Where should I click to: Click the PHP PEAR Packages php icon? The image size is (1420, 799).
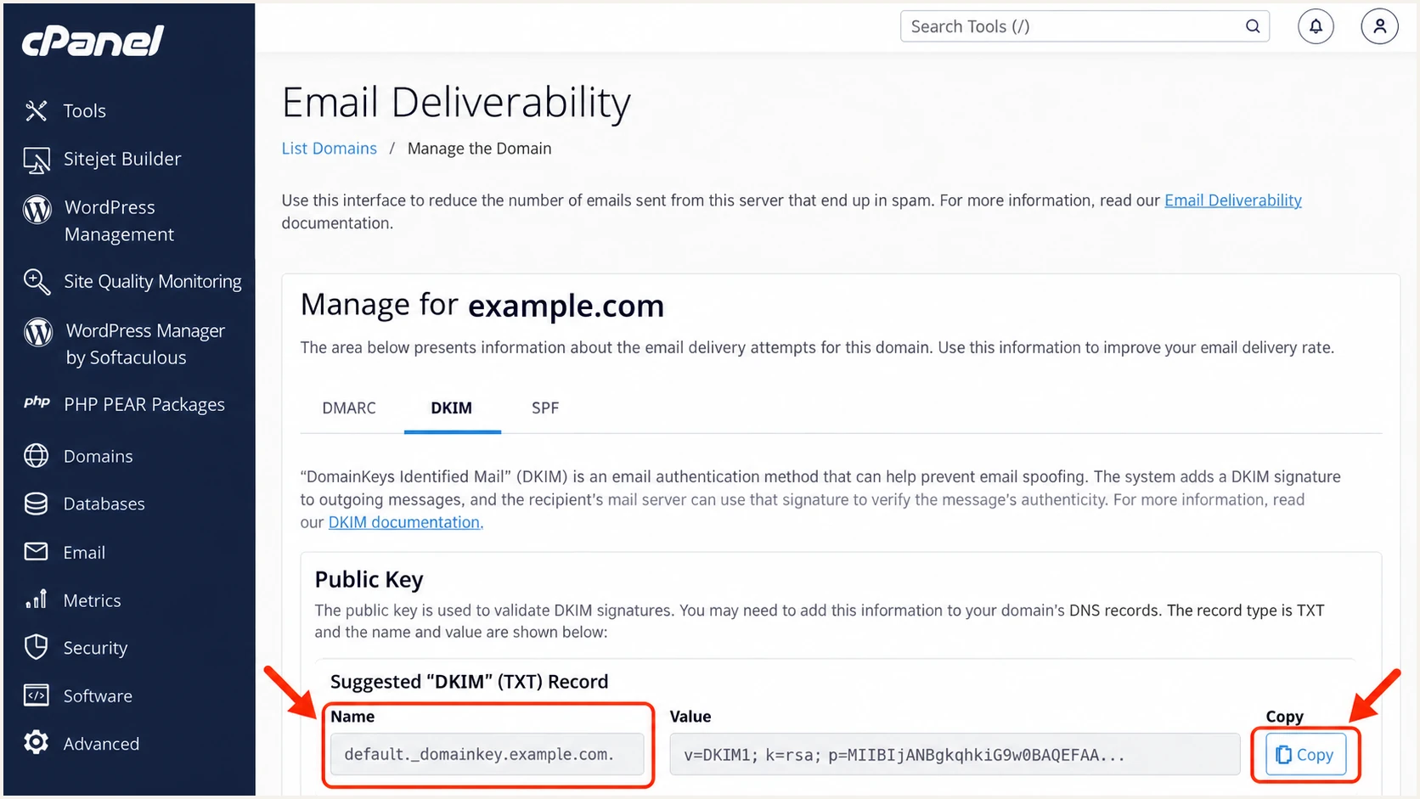(x=37, y=402)
